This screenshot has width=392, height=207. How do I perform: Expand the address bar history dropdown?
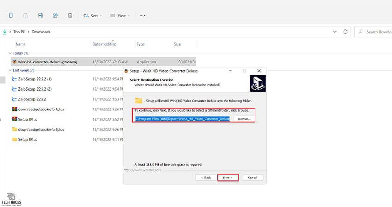point(335,32)
